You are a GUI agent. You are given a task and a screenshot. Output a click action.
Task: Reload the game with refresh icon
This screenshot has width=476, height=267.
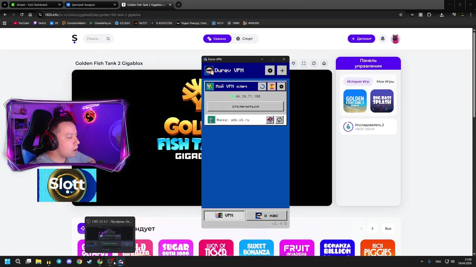pyautogui.click(x=313, y=63)
